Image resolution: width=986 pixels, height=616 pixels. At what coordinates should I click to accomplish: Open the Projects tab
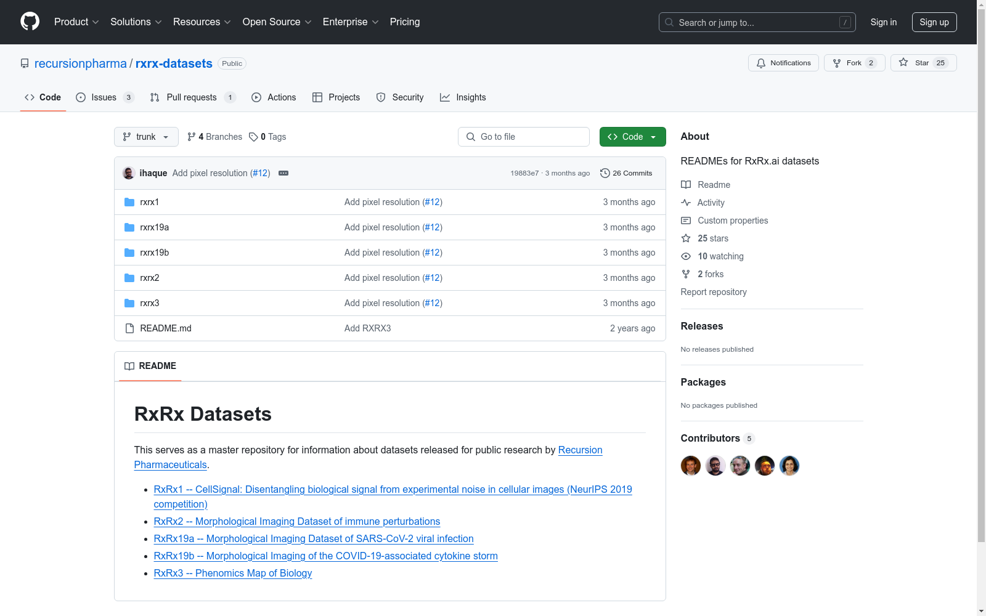coord(336,97)
